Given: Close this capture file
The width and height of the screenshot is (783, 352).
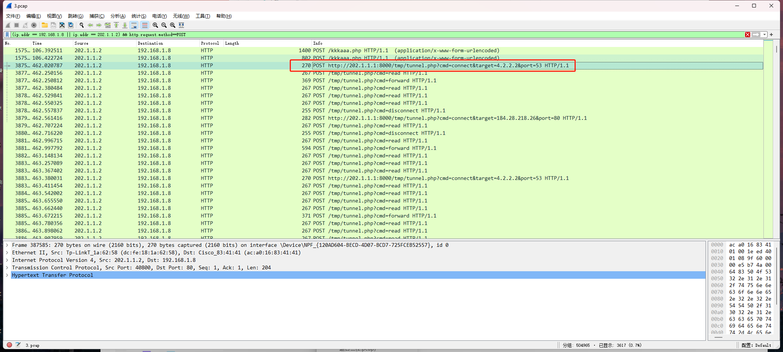Looking at the screenshot, I should (x=62, y=25).
